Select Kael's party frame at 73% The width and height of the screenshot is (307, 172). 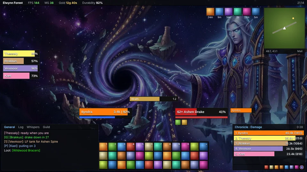coord(21,76)
